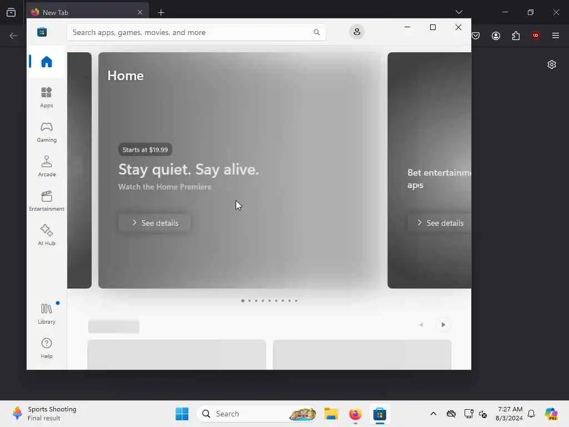Open the Firefox application menu
569x427 pixels.
click(556, 36)
